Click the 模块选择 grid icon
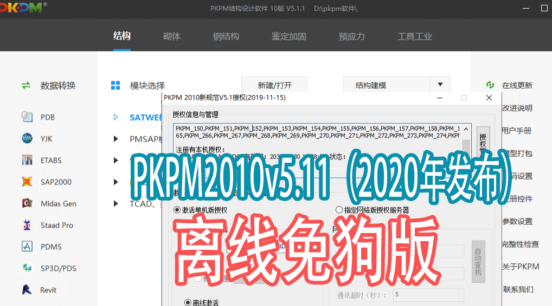552x306 pixels. point(115,85)
